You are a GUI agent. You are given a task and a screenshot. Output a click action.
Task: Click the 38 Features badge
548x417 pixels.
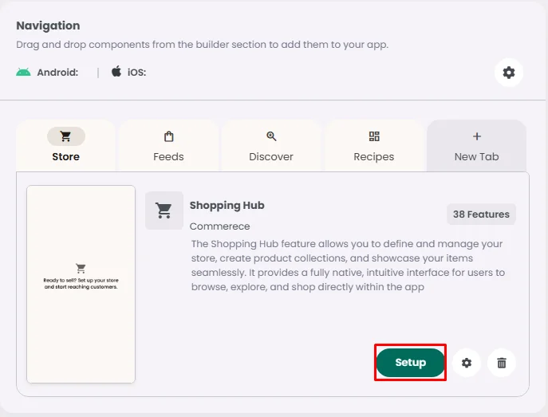[x=481, y=214]
